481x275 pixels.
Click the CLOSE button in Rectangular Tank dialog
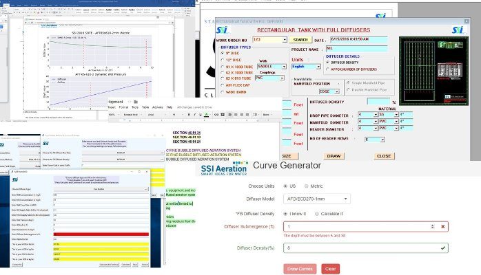(x=384, y=156)
